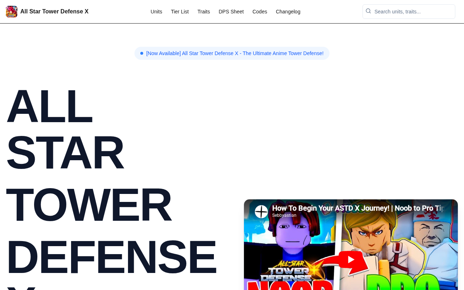Viewport: 464px width, 290px height.
Task: Click the search magnifier icon
Action: tap(368, 11)
